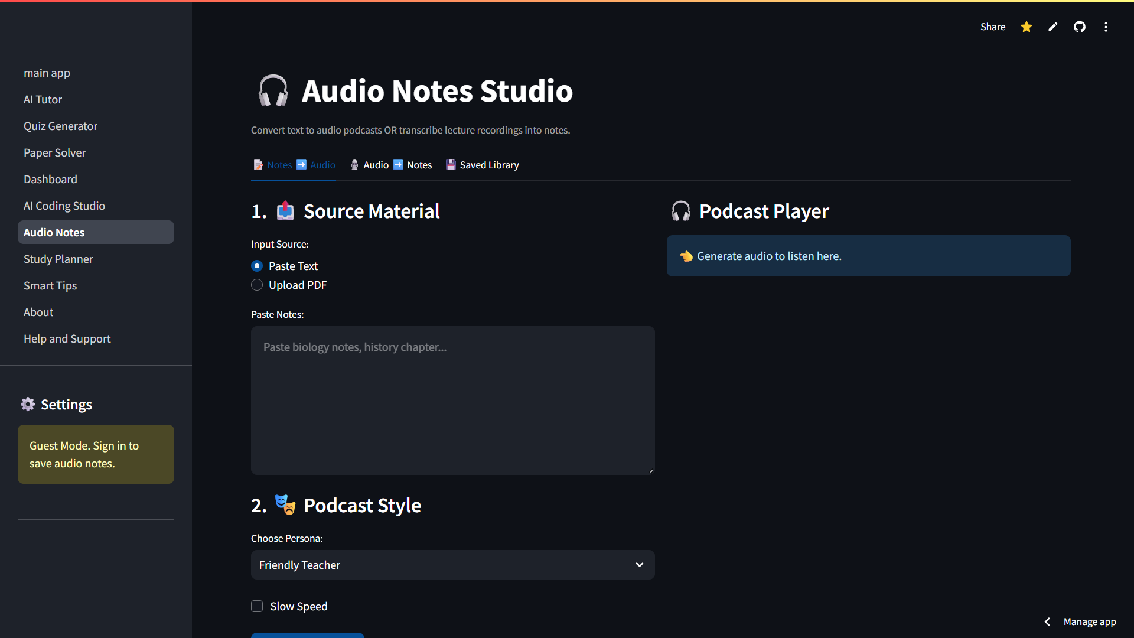Click inside the Paste Notes text area

pyautogui.click(x=452, y=401)
